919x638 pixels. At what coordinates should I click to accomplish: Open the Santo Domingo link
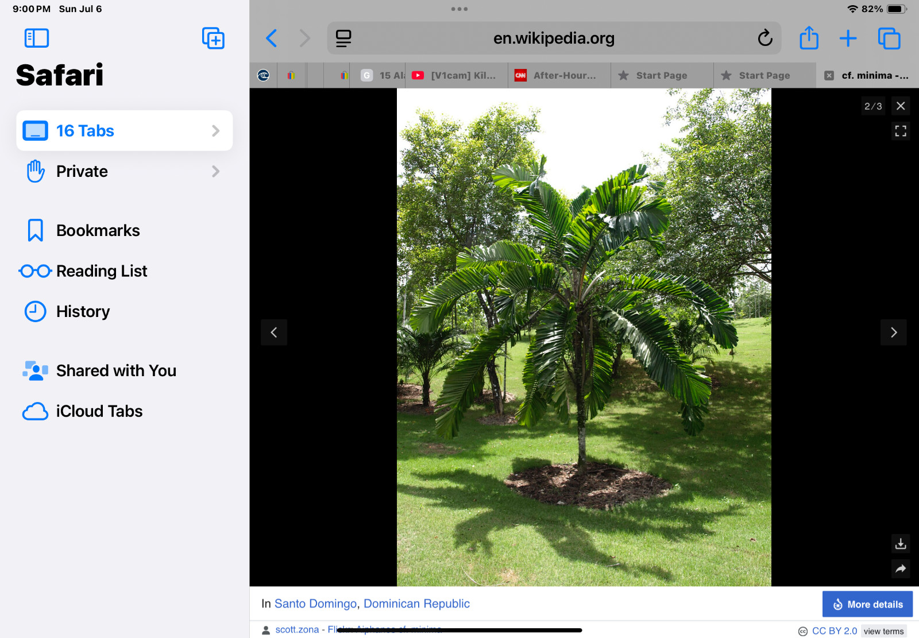pyautogui.click(x=316, y=604)
